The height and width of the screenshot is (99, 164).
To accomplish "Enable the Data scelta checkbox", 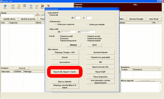I will 53,31.
